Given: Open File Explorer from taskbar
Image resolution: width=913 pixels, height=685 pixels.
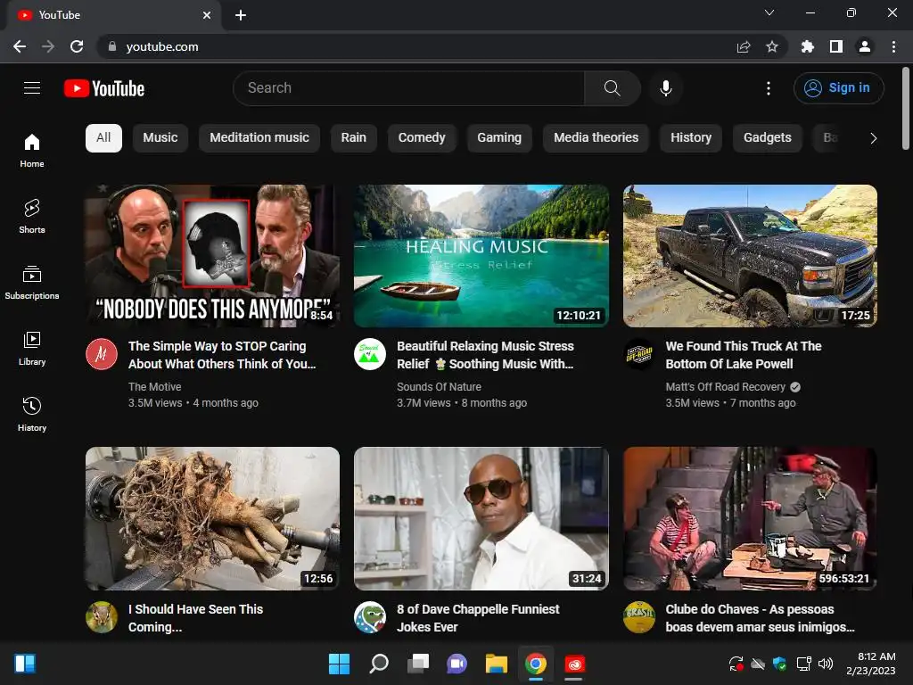Looking at the screenshot, I should [x=497, y=664].
